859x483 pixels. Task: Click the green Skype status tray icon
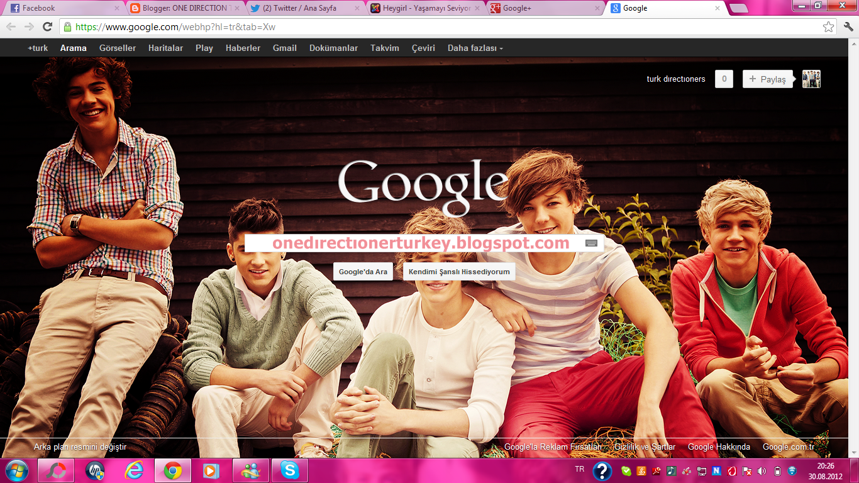coord(626,470)
